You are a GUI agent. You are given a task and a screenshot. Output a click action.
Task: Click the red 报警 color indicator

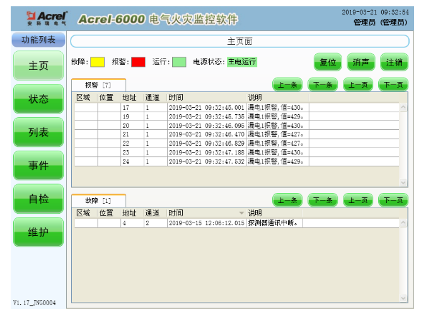(x=138, y=62)
